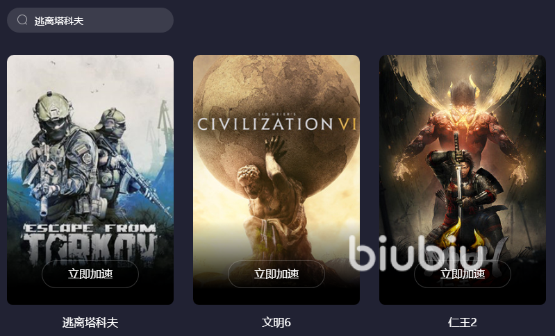Select the 逃离塔科夫 game title label
Screen dimensions: 555x336
[x=90, y=322]
